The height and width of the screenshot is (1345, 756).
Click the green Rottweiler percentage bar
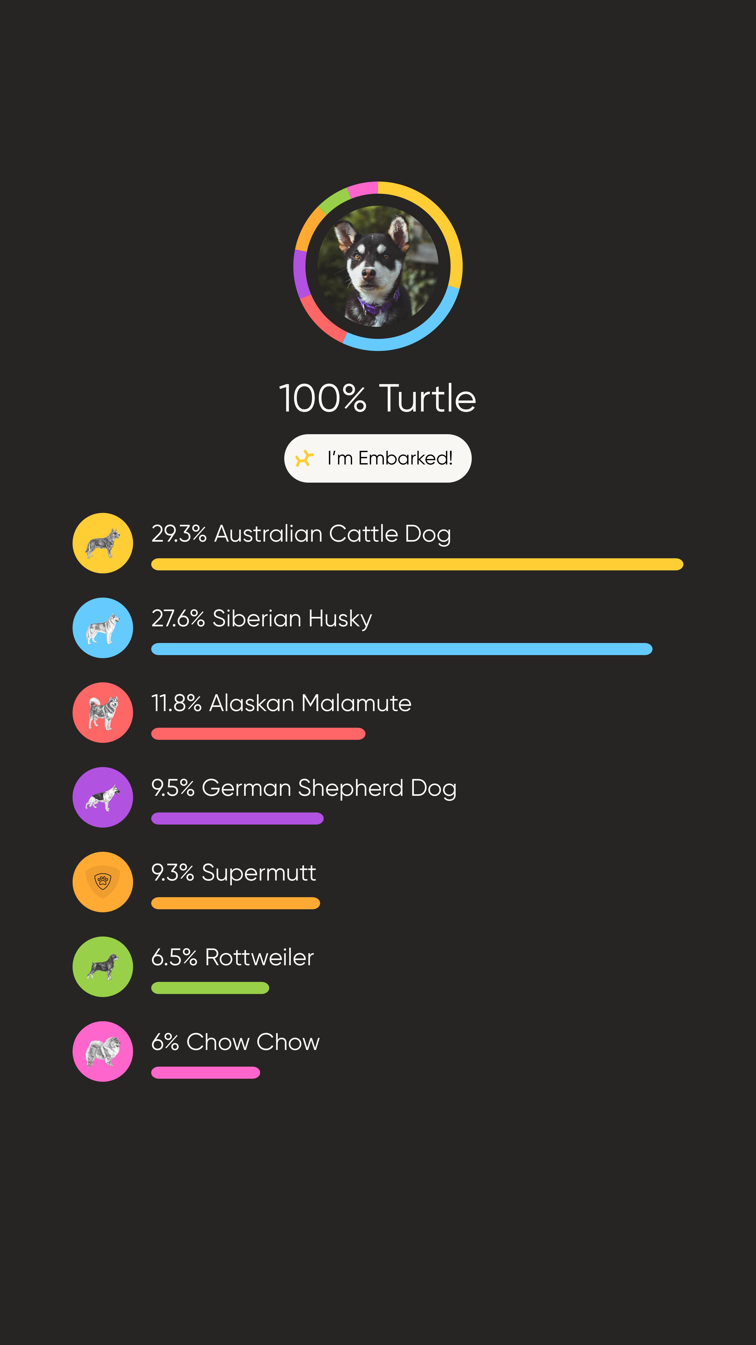[210, 988]
